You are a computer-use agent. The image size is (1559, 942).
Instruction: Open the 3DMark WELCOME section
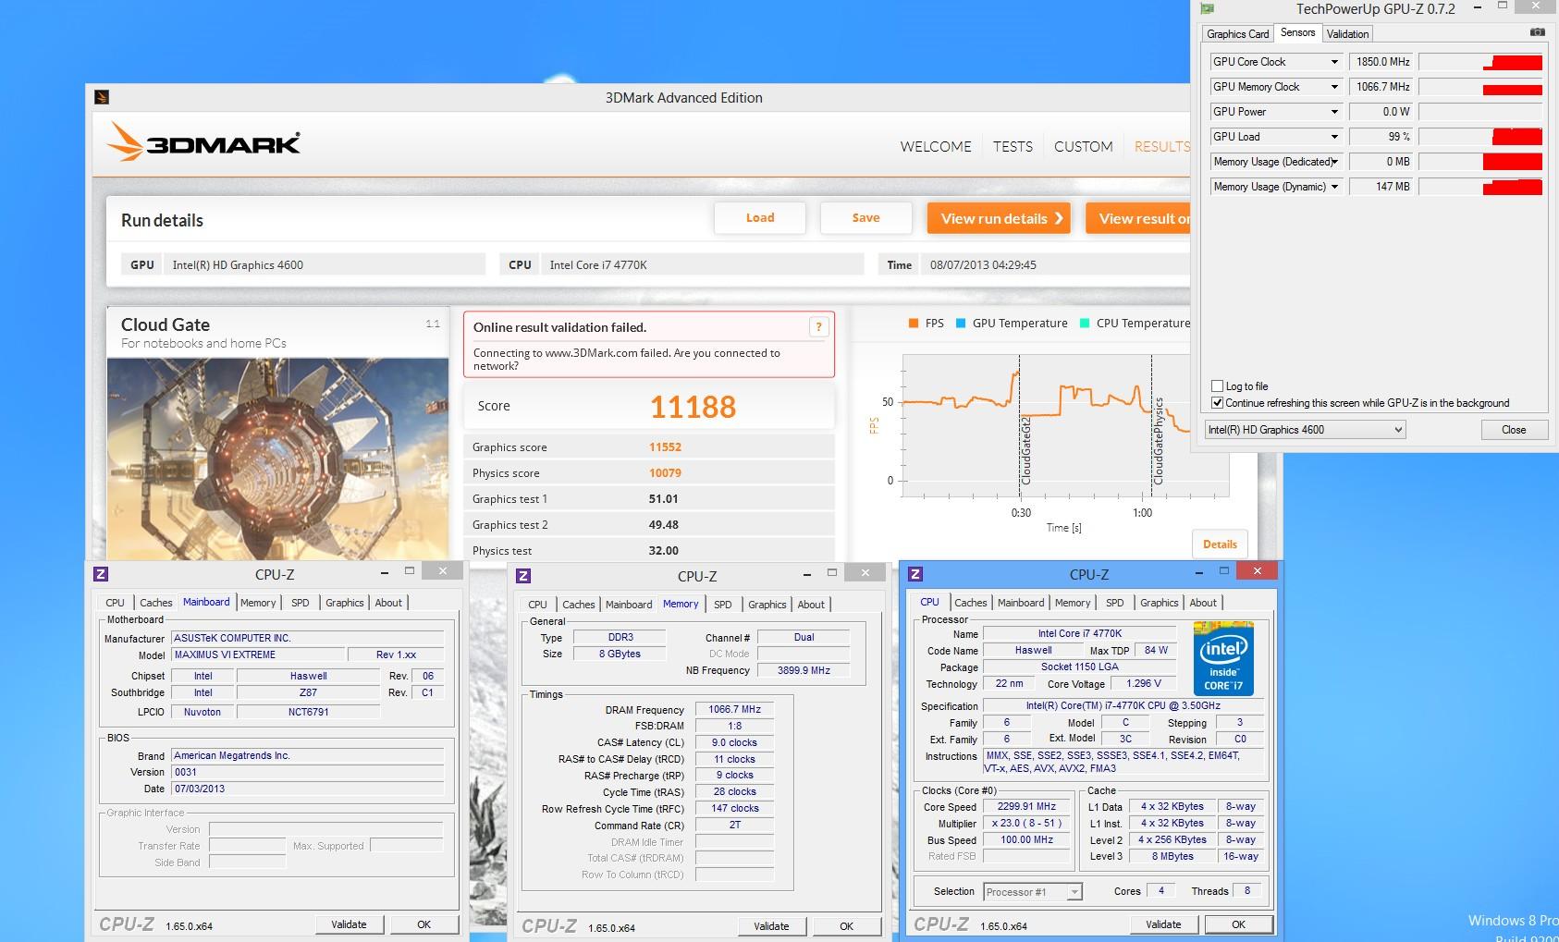936,147
